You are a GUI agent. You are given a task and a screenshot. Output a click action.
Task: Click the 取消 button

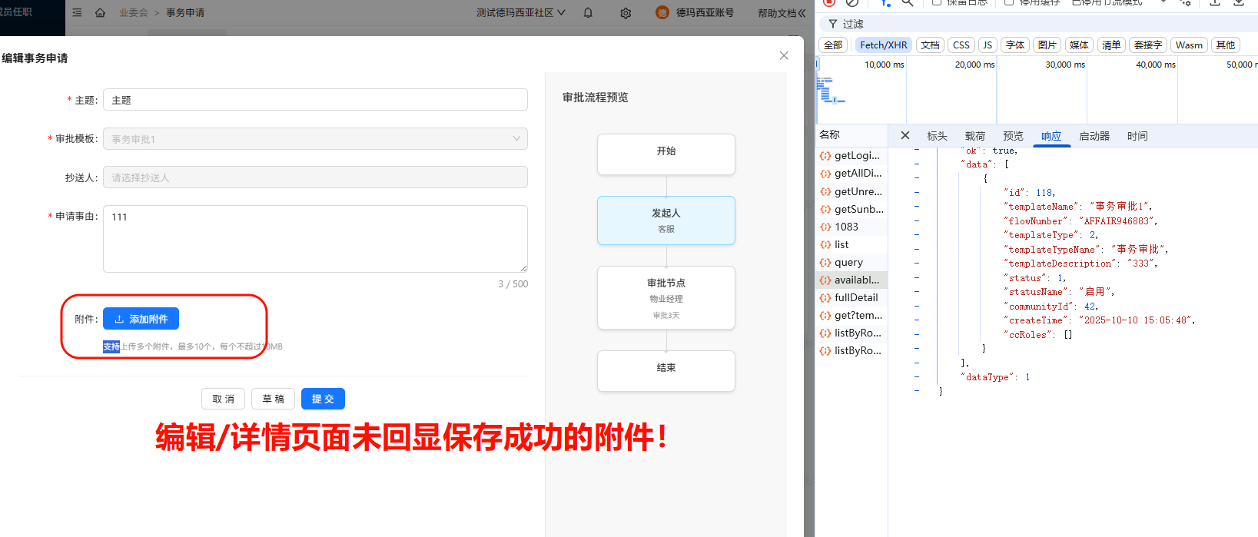[x=223, y=399]
